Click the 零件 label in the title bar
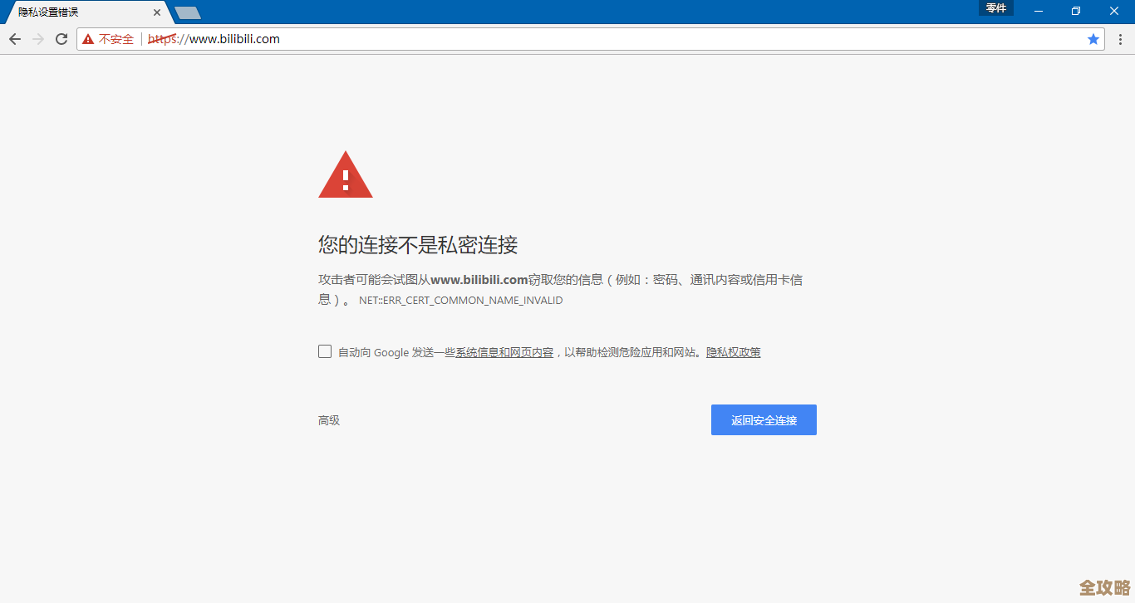This screenshot has height=603, width=1135. point(995,7)
